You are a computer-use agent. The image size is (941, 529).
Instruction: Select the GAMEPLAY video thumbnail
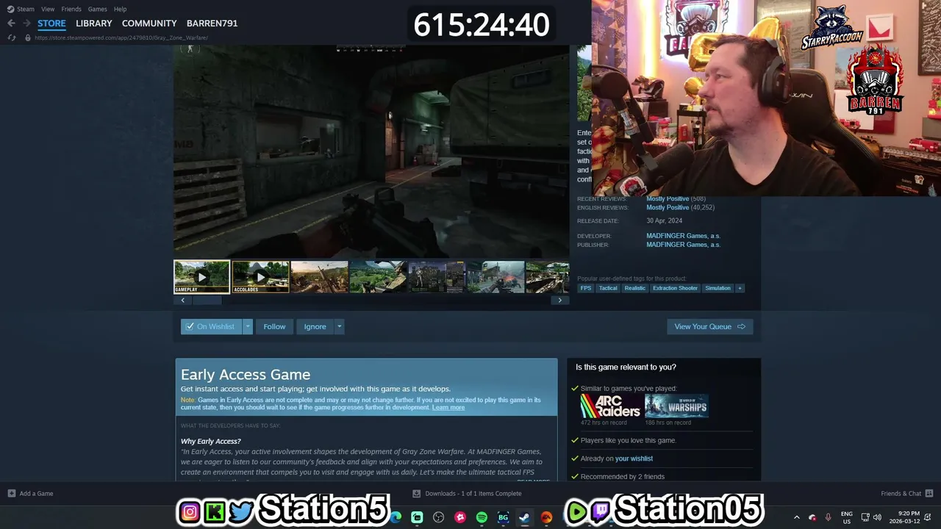201,277
